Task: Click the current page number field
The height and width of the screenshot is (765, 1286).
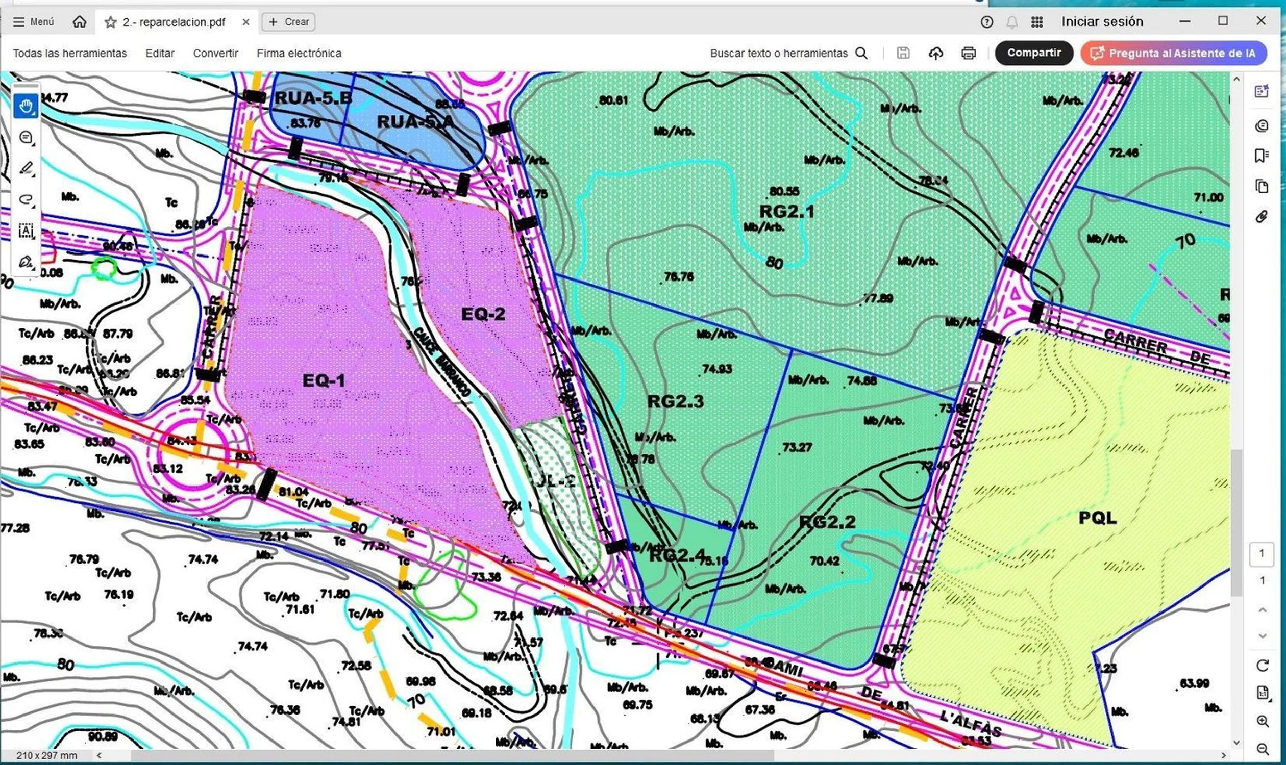Action: [1262, 554]
